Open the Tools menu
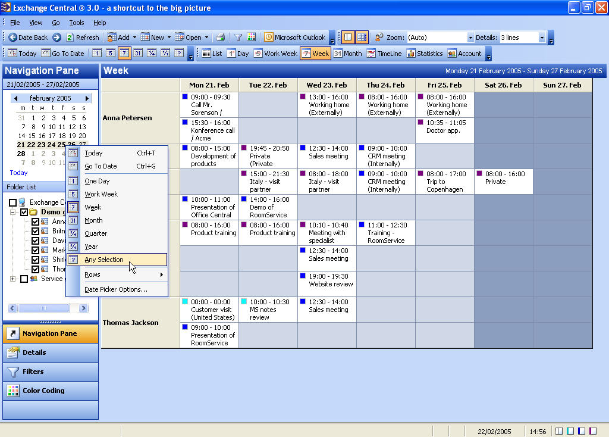This screenshot has width=609, height=437. (x=77, y=23)
